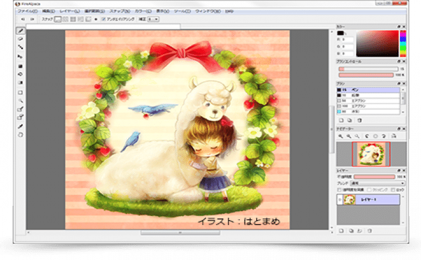Select the レイヤー1 layer row
This screenshot has width=421, height=260.
pyautogui.click(x=368, y=200)
